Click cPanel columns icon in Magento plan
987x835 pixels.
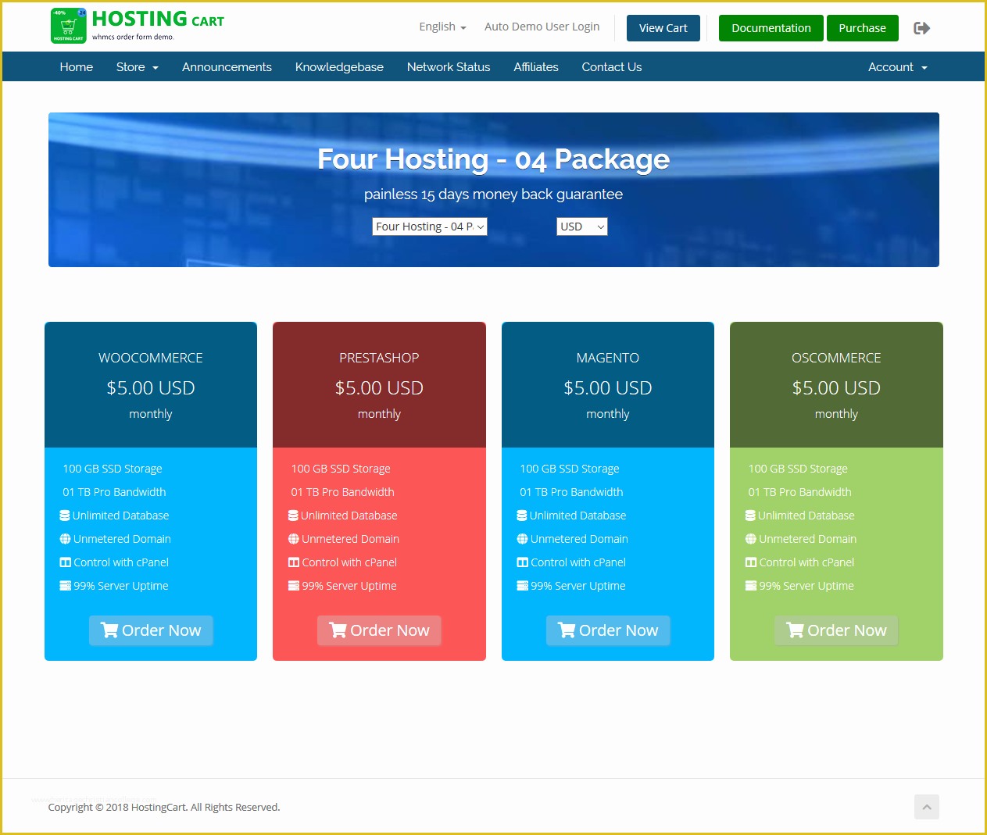click(523, 562)
